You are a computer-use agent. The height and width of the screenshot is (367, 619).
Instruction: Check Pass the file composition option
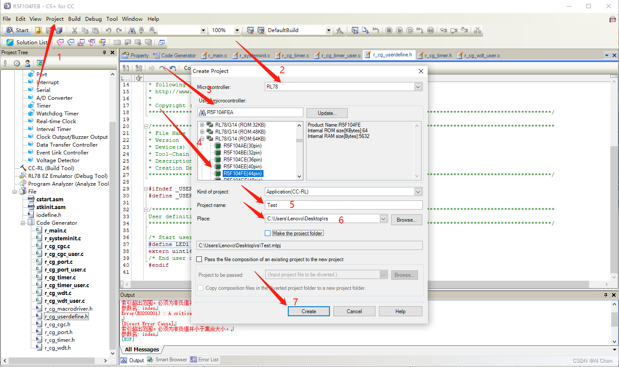pyautogui.click(x=199, y=259)
